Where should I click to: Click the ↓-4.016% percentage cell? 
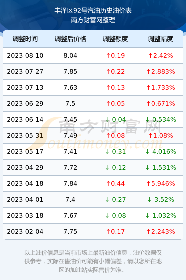161,152
